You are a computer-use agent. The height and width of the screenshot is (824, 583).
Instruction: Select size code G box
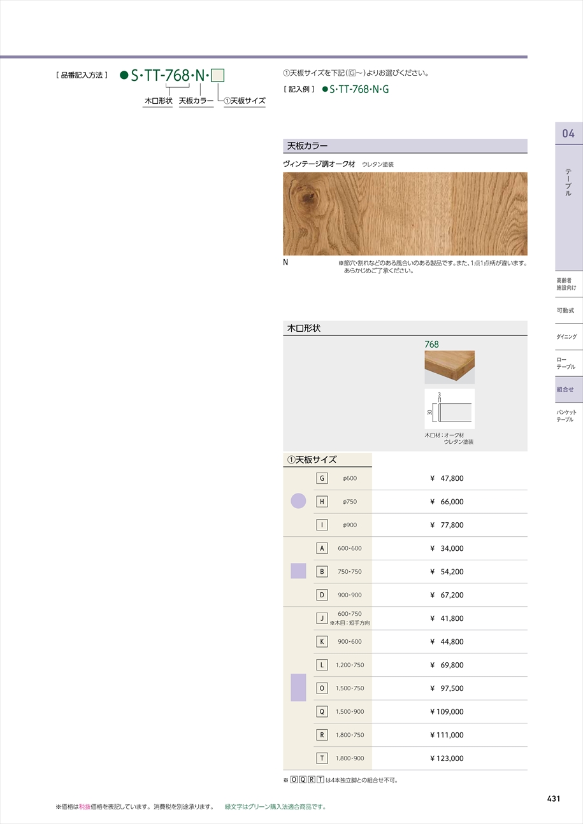coord(322,478)
